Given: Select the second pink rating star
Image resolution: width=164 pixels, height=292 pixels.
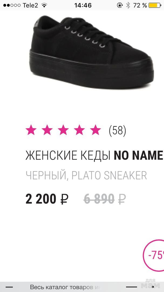Looking at the screenshot, I should pos(47,130).
